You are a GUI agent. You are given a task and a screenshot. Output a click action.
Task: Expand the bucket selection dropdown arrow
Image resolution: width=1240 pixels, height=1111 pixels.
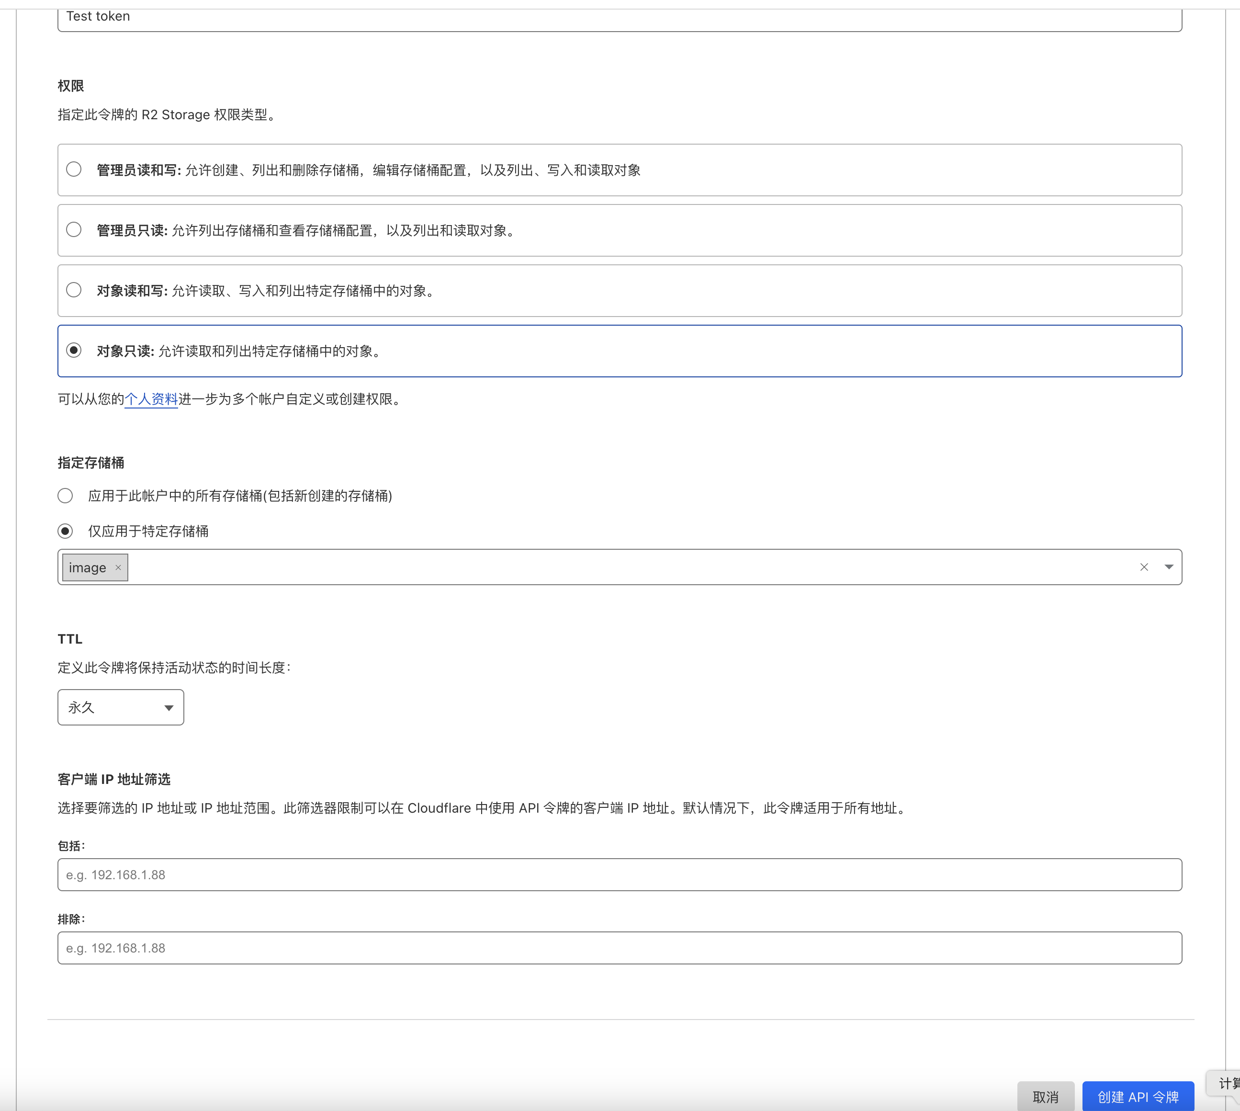point(1169,567)
